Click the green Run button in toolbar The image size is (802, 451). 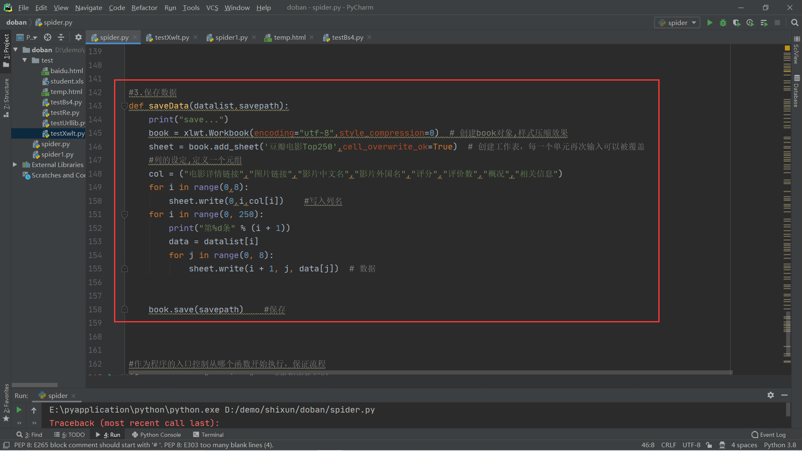710,23
